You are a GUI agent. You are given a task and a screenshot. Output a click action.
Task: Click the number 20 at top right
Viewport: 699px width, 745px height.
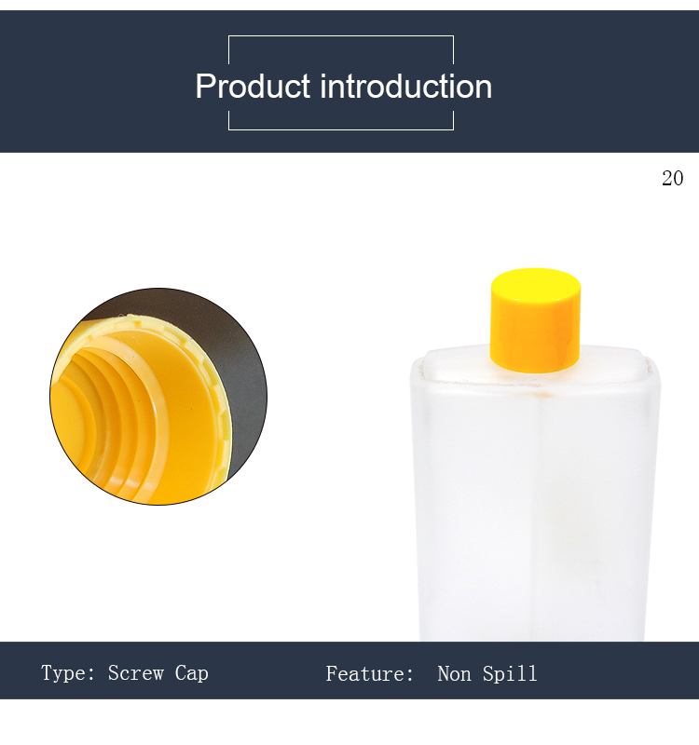click(x=672, y=179)
